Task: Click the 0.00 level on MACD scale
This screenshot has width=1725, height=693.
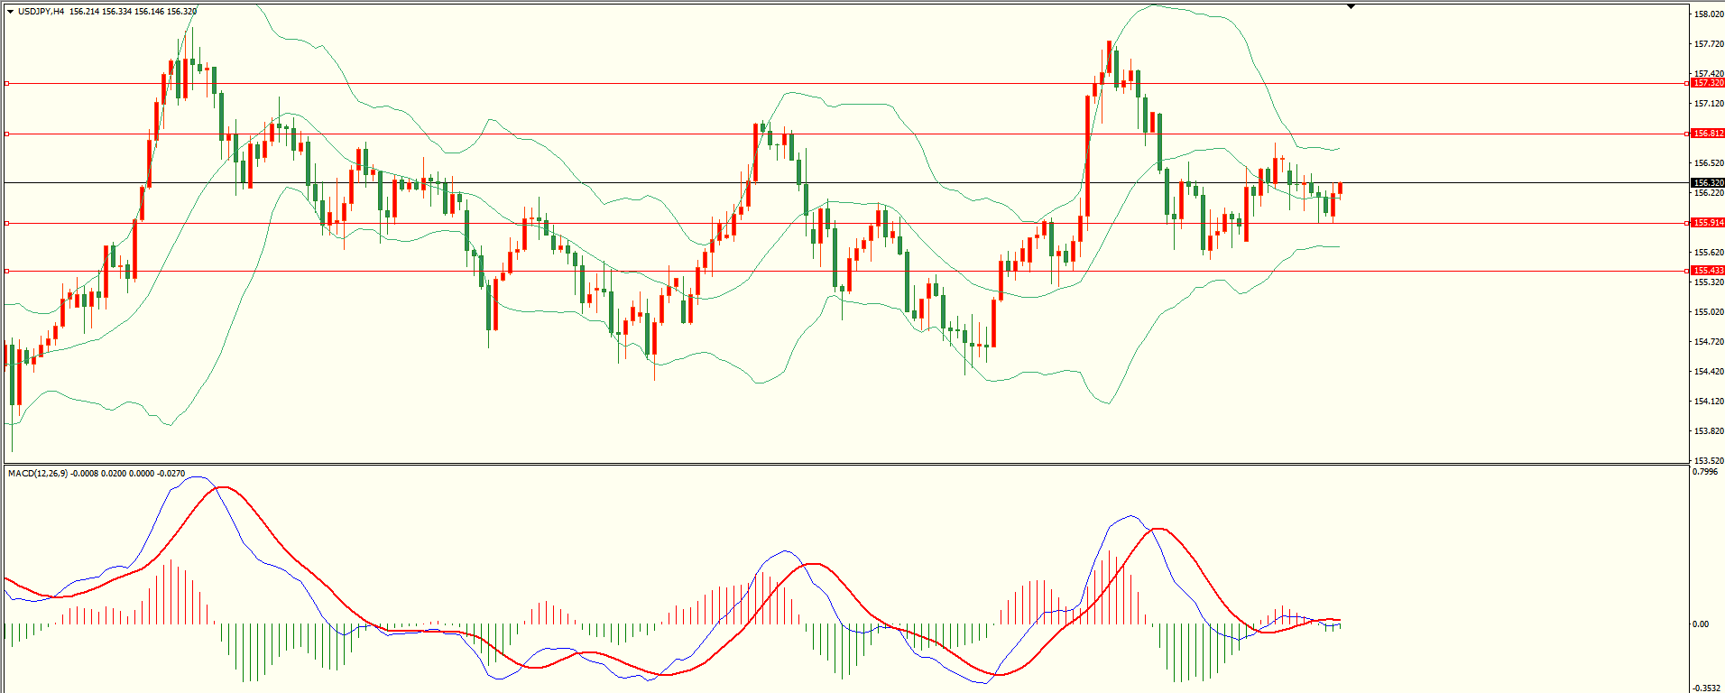Action: 1700,624
